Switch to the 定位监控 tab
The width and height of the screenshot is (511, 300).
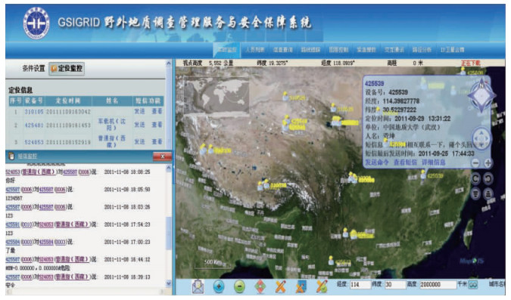coord(67,68)
